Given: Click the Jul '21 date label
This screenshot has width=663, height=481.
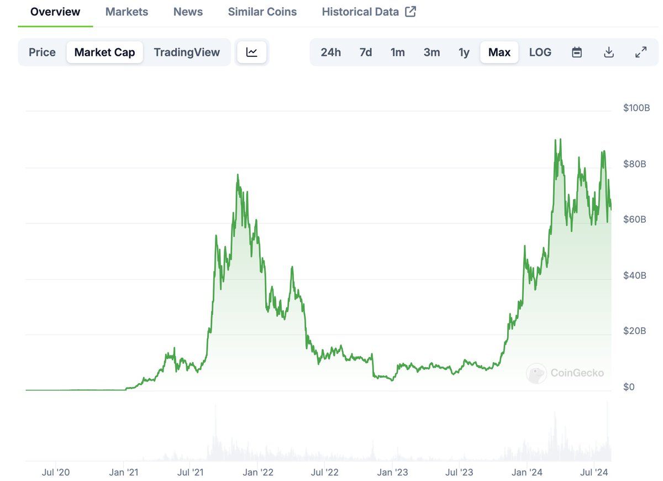Looking at the screenshot, I should [x=191, y=472].
